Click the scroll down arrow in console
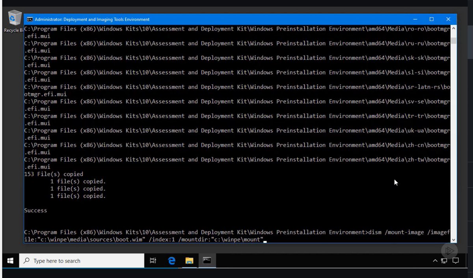This screenshot has height=278, width=473. coord(454,239)
